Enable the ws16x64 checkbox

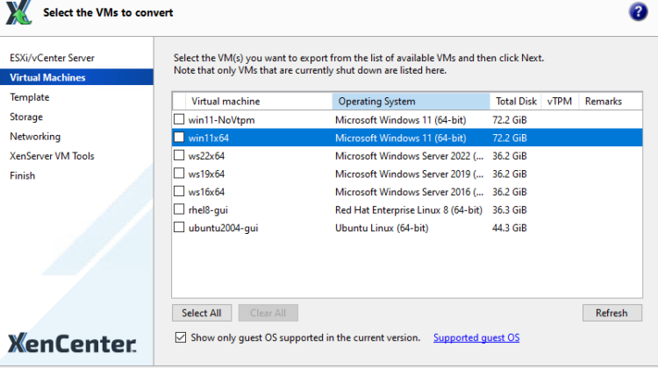click(x=179, y=192)
